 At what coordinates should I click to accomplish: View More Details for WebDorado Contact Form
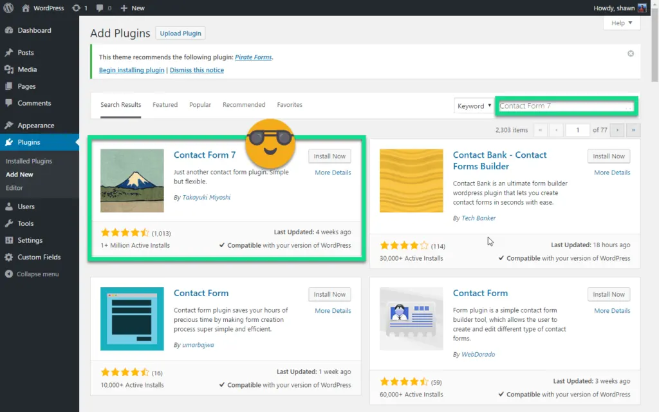tap(612, 311)
